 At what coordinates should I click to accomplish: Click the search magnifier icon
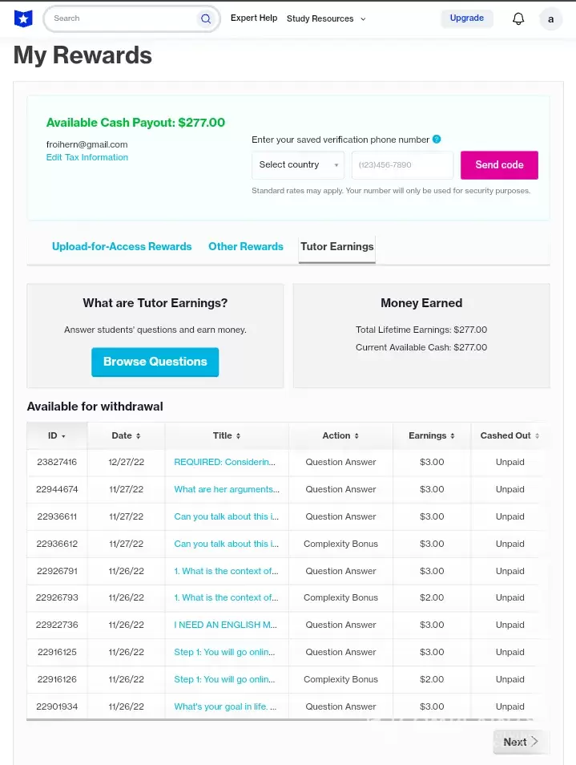206,18
